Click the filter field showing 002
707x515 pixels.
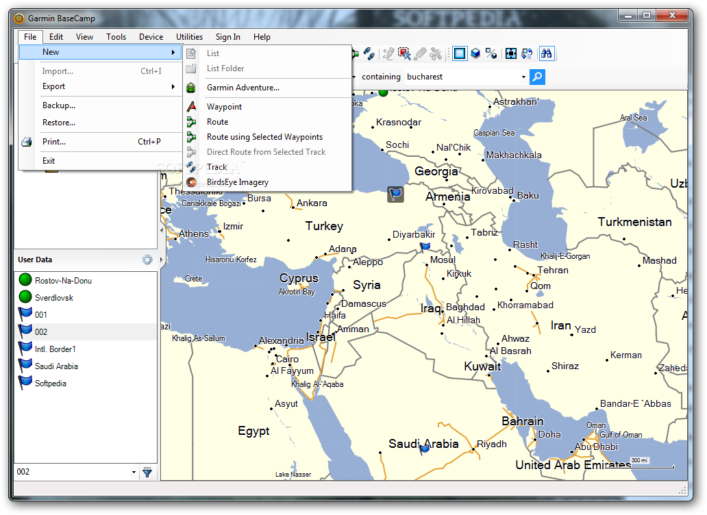(x=72, y=472)
